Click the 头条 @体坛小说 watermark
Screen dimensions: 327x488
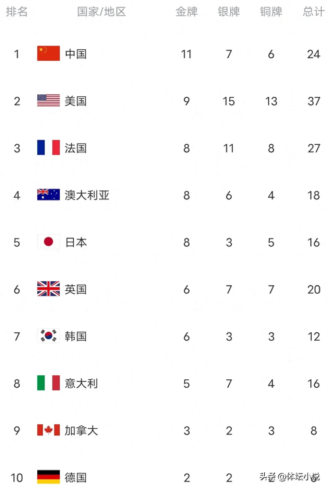[x=289, y=477]
